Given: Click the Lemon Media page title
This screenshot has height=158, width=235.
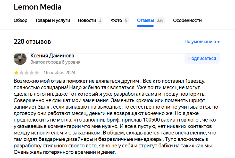Looking at the screenshot, I should [38, 7].
